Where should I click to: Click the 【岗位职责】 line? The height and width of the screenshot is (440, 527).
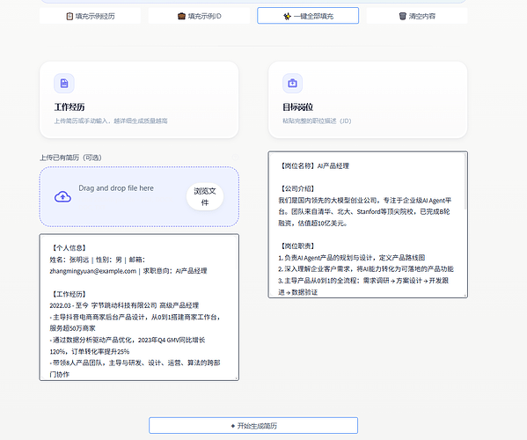pyautogui.click(x=297, y=246)
